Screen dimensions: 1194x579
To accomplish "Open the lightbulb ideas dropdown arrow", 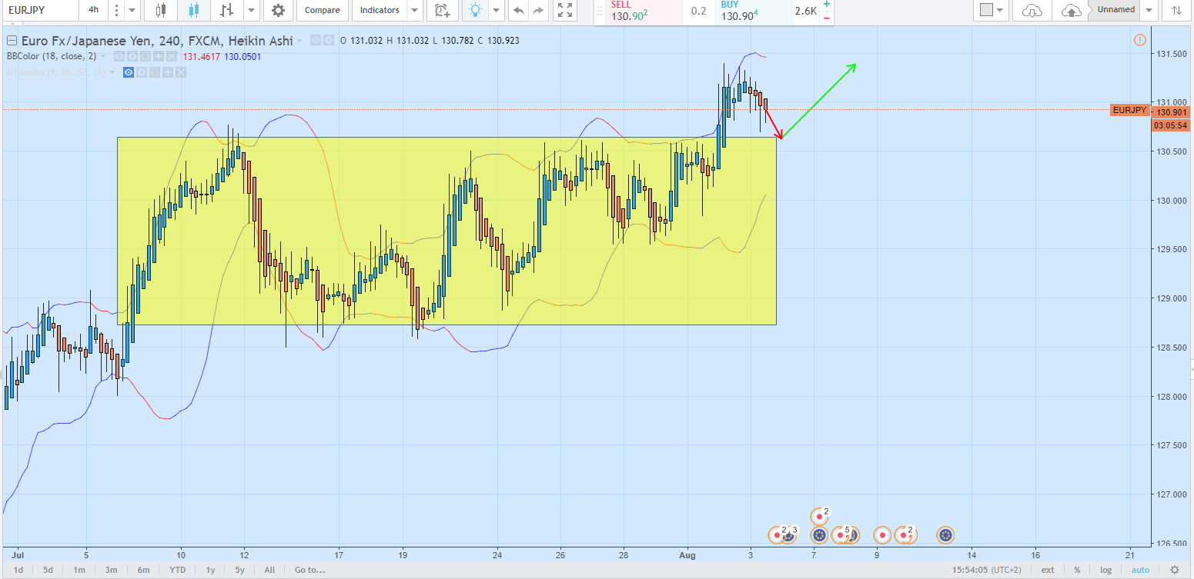I will [497, 10].
